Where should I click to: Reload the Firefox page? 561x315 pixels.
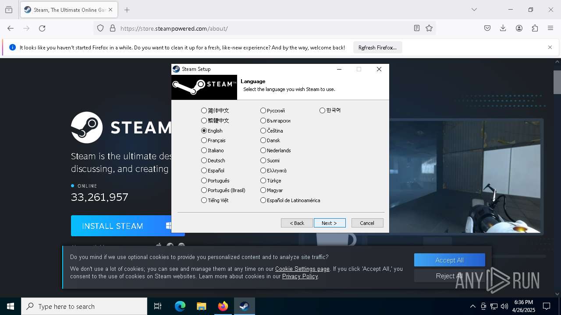42,28
